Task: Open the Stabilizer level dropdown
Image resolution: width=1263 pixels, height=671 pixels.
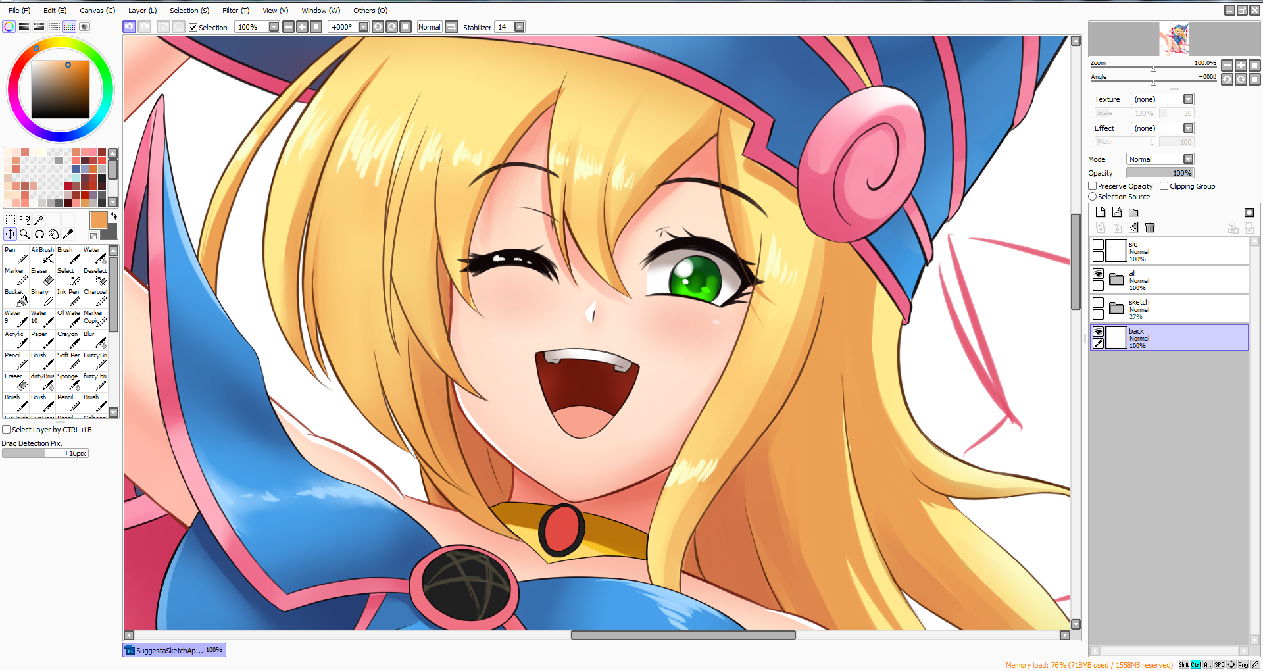Action: 519,27
